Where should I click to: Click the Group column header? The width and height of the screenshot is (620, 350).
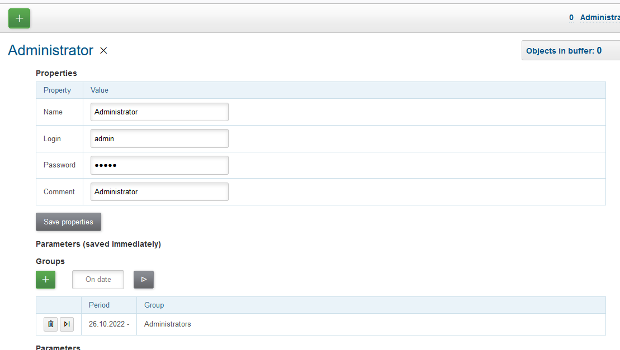154,305
